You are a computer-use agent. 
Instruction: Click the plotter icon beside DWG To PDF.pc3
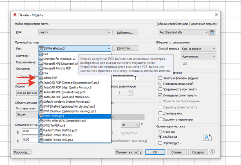41,125
